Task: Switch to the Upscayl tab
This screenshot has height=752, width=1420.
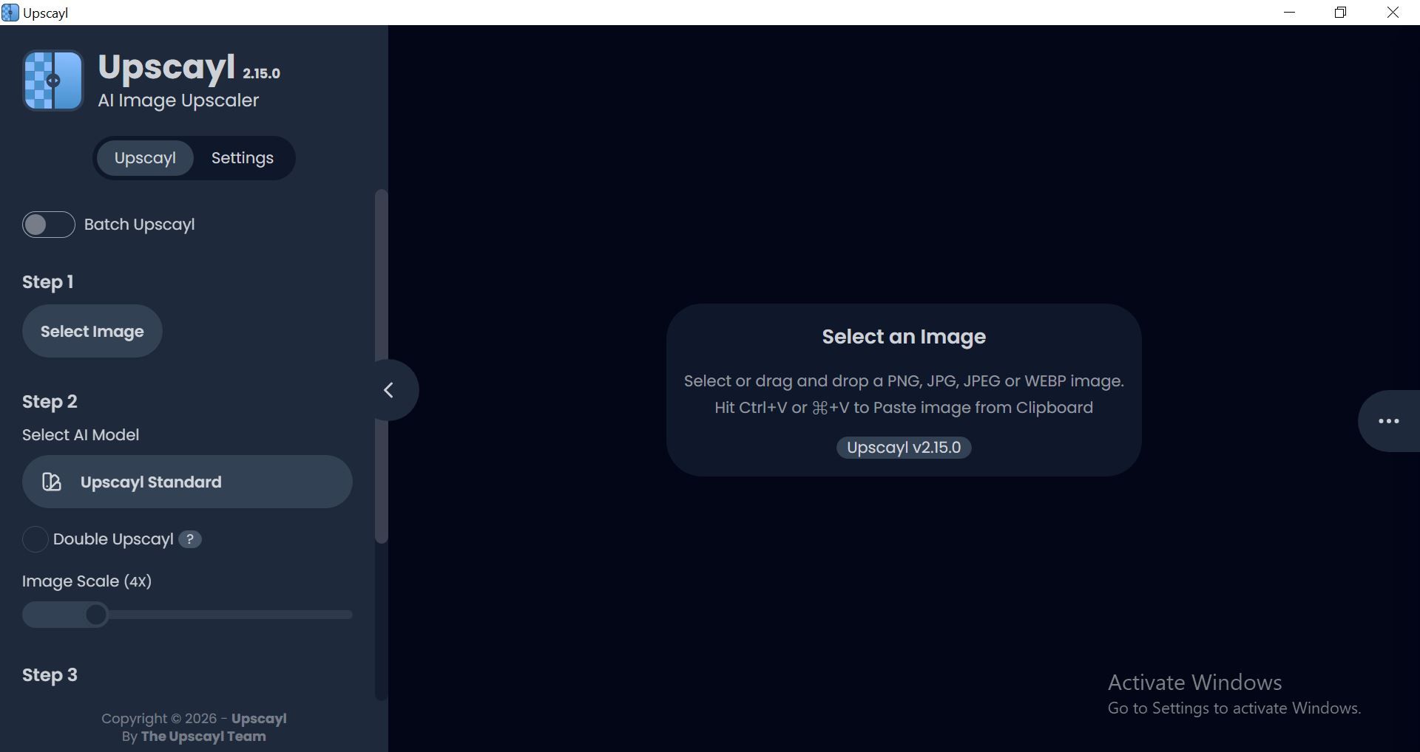Action: tap(145, 158)
